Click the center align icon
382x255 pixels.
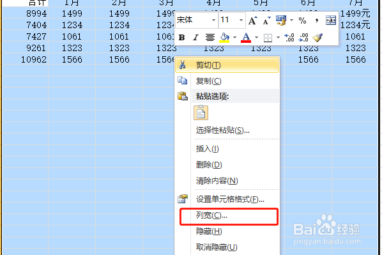pos(210,38)
